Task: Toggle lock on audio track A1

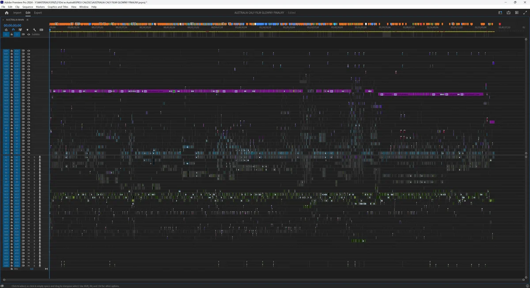Action: [x=11, y=157]
